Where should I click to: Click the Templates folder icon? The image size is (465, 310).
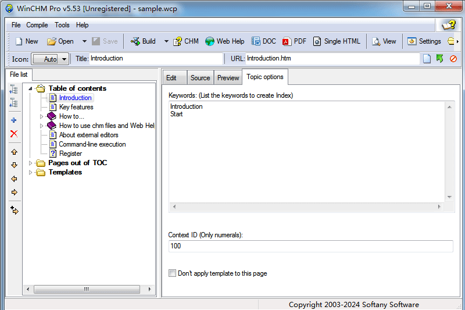[41, 172]
